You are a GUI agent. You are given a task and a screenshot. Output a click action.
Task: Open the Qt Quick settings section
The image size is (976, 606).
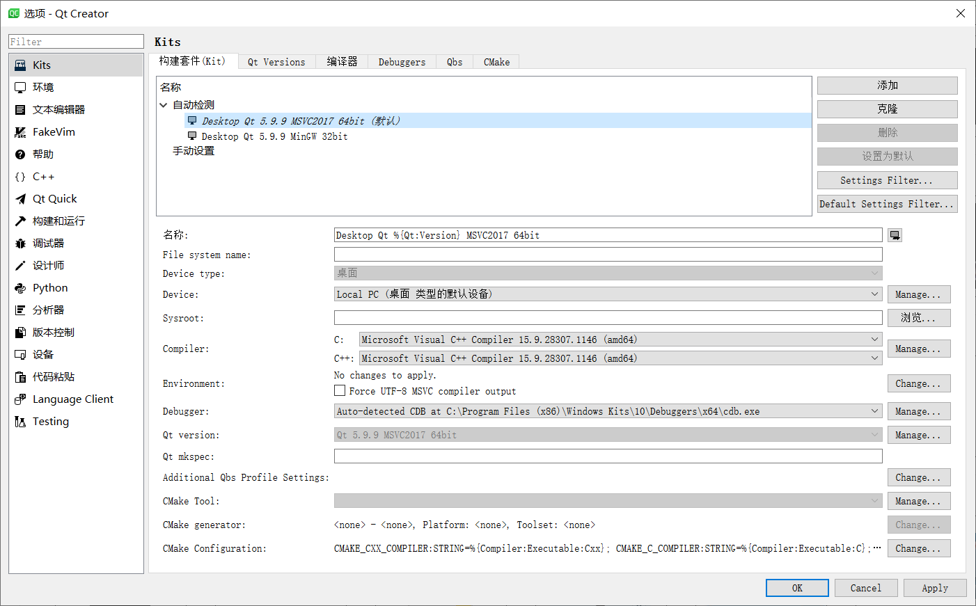click(x=53, y=198)
